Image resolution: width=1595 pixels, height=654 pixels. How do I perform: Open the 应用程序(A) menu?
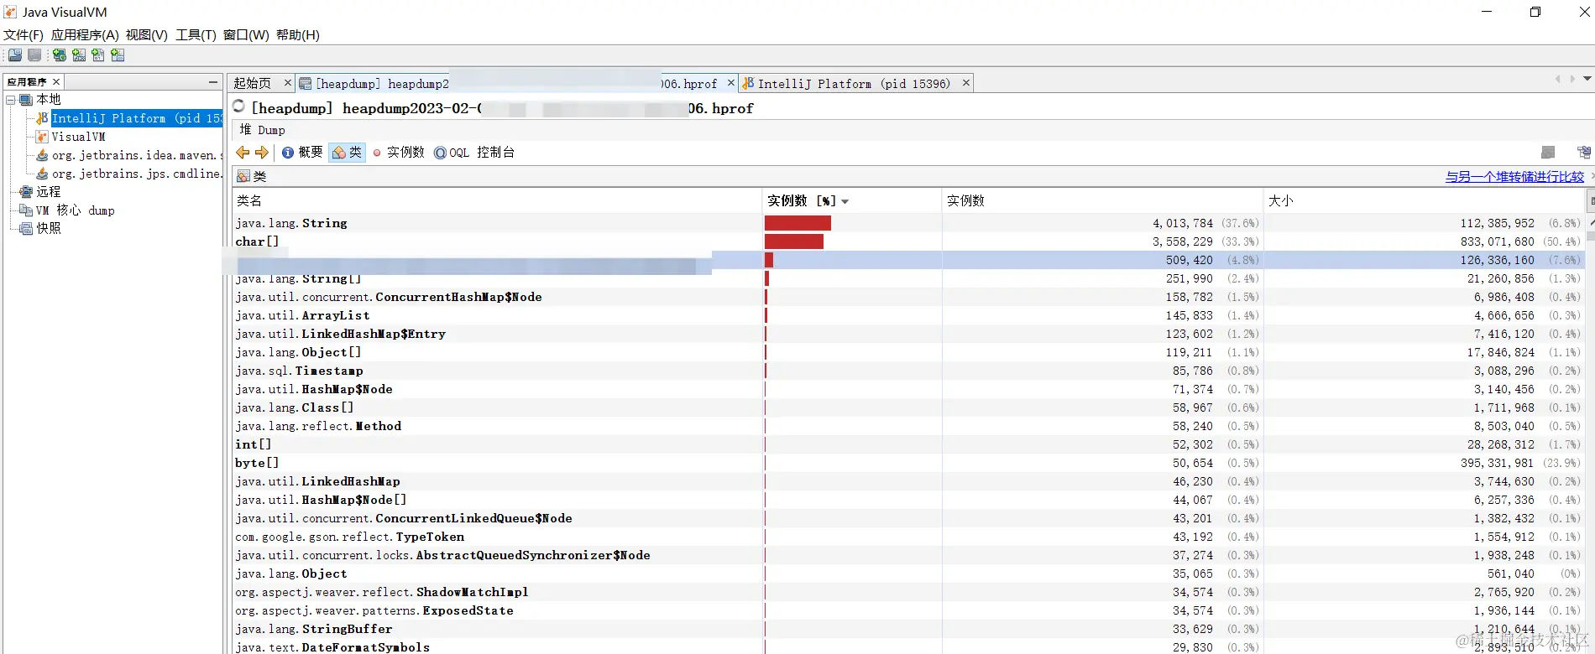85,35
